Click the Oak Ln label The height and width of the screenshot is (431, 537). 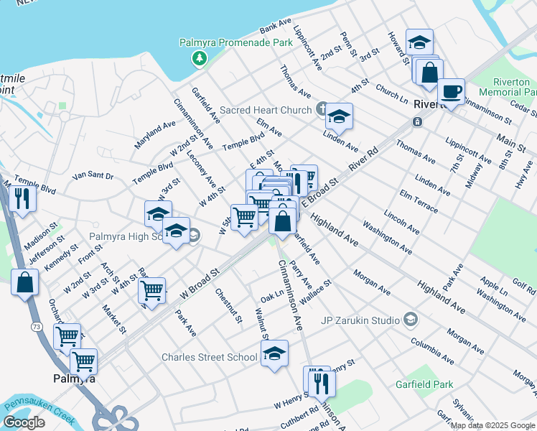pos(272,297)
